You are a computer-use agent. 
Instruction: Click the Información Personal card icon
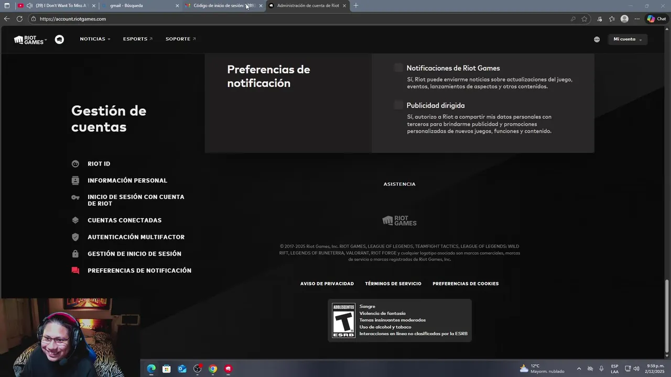point(75,180)
